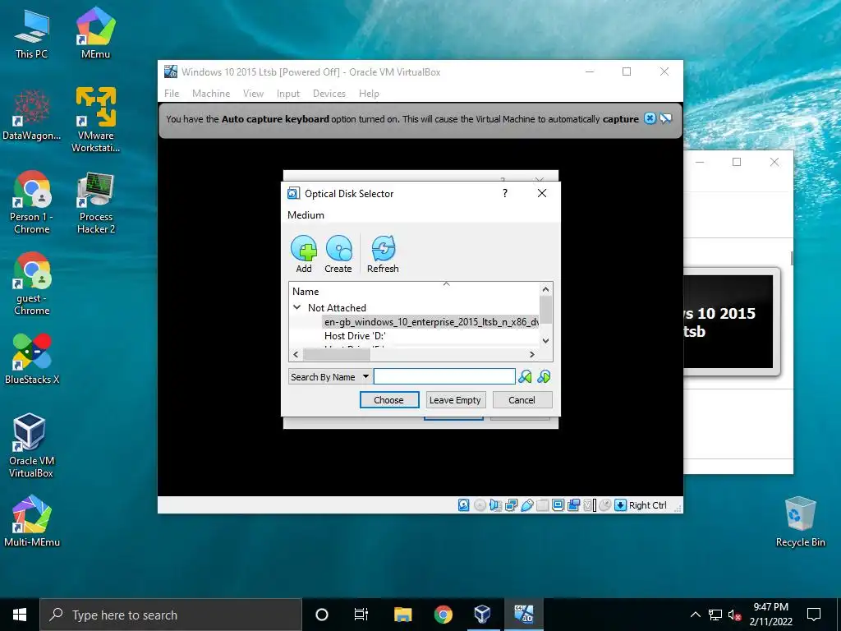Open DataWagon desktop shortcut
Image resolution: width=841 pixels, height=631 pixels.
click(x=32, y=115)
